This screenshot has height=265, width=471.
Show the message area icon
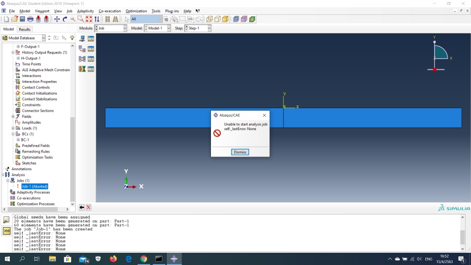[x=6, y=220]
